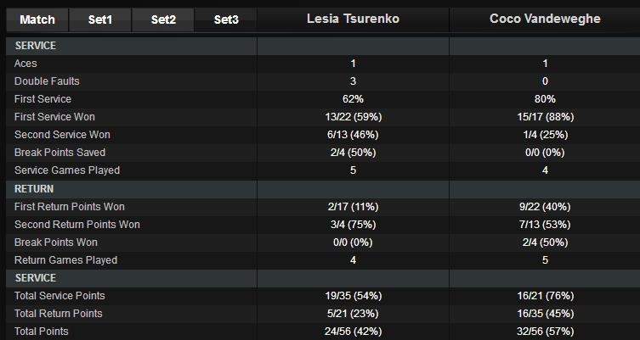Screen dimensions: 640x340
Task: Select the Aces row label
Action: [25, 64]
